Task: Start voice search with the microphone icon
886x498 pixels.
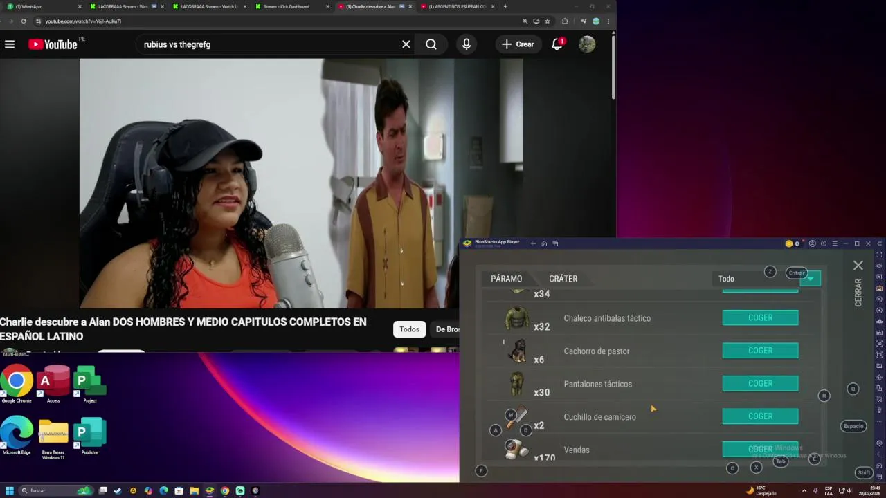Action: tap(467, 44)
